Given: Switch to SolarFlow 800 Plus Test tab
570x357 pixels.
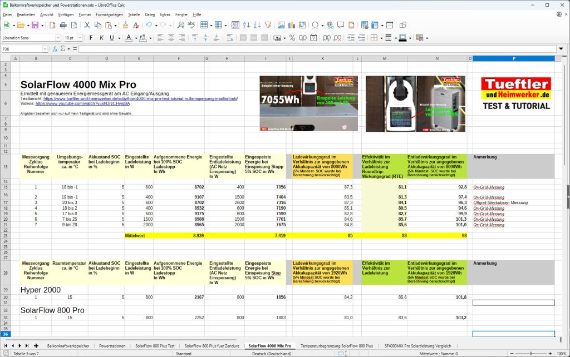Looking at the screenshot, I should (155, 346).
